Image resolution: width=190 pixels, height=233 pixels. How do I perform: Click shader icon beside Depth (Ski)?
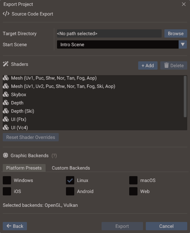pos(6,111)
